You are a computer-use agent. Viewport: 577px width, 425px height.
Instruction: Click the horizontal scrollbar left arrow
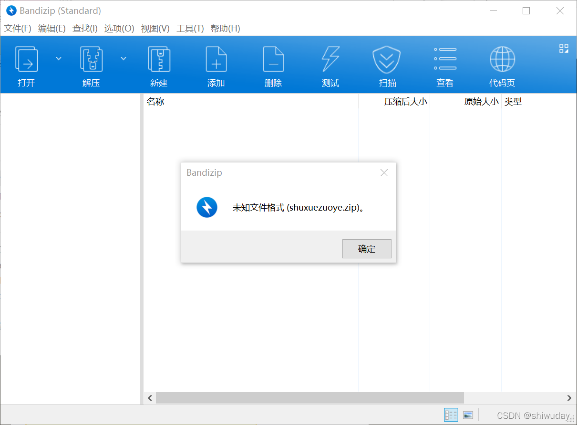click(150, 398)
